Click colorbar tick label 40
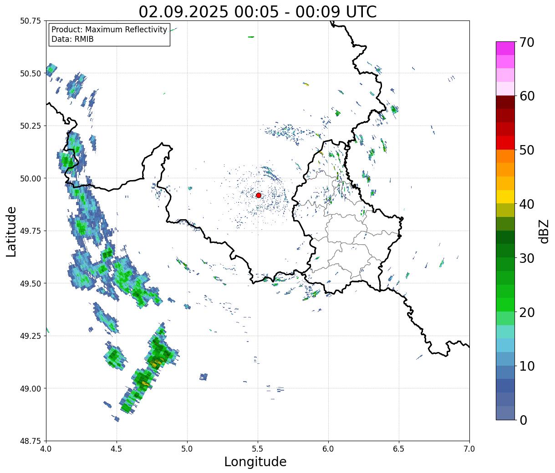Screen dimensions: 555x473 point(527,204)
